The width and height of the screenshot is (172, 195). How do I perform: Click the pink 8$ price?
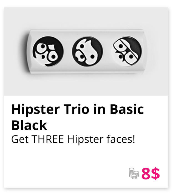point(150,174)
